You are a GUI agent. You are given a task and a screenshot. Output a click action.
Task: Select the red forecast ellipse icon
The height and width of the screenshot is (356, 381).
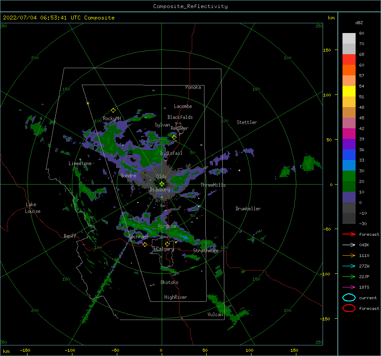(349, 308)
